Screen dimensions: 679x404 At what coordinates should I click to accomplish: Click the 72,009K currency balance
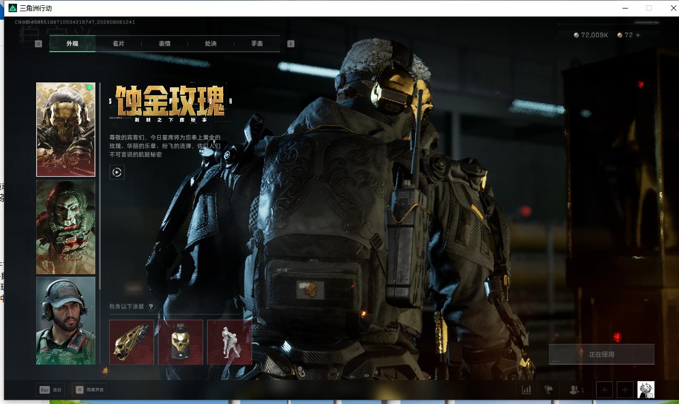tap(594, 35)
